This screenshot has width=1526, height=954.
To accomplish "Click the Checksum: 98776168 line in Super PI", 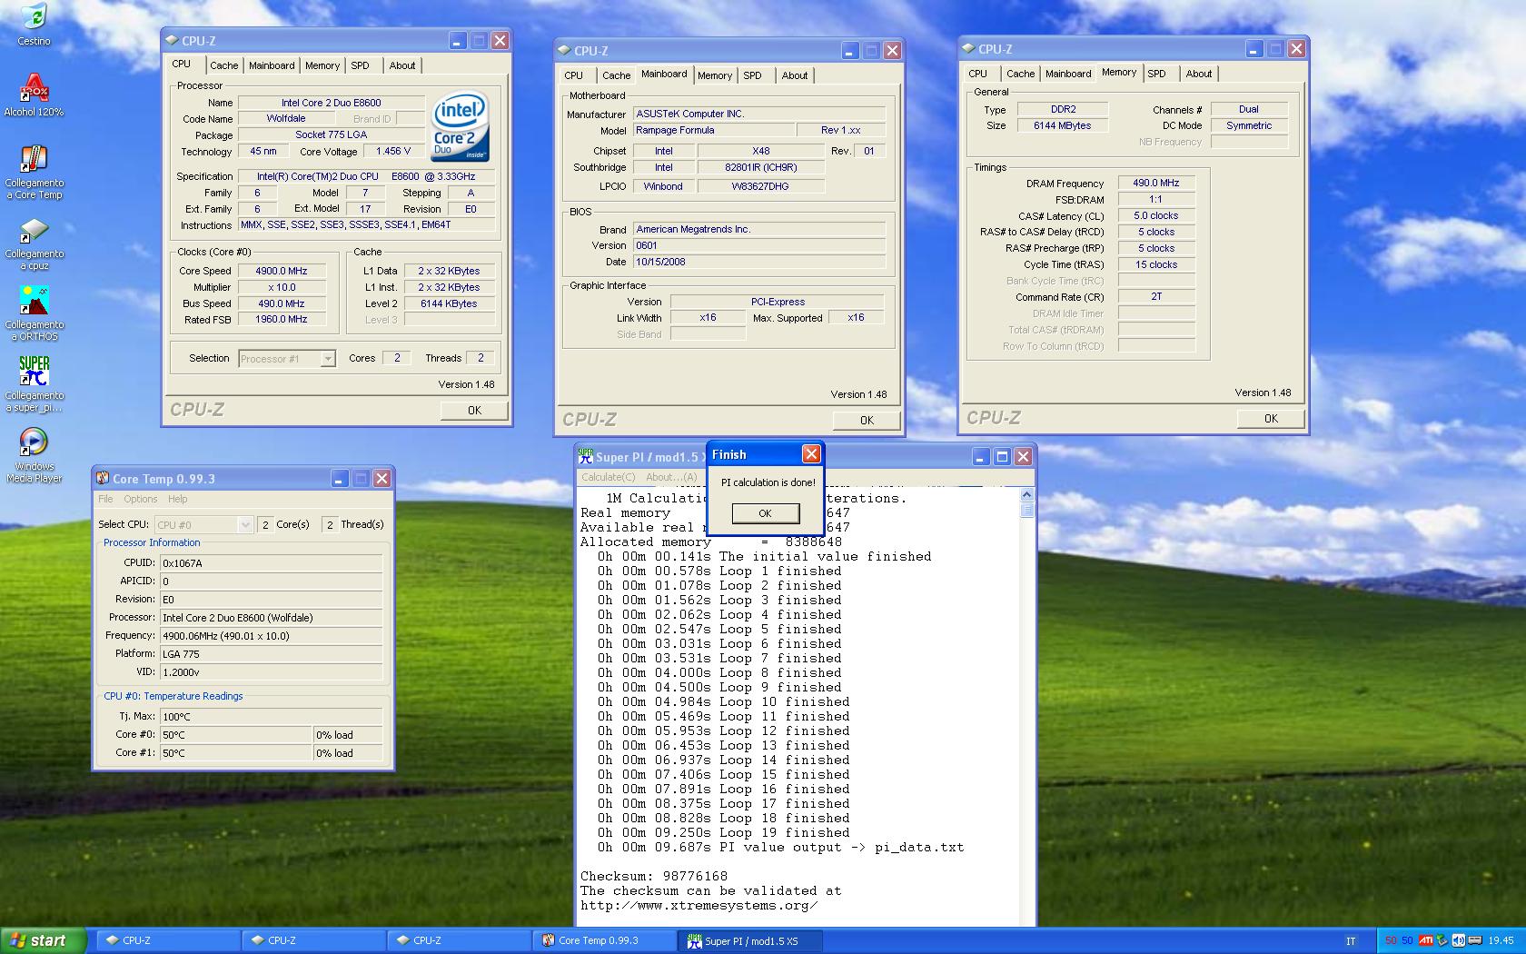I will coord(654,876).
